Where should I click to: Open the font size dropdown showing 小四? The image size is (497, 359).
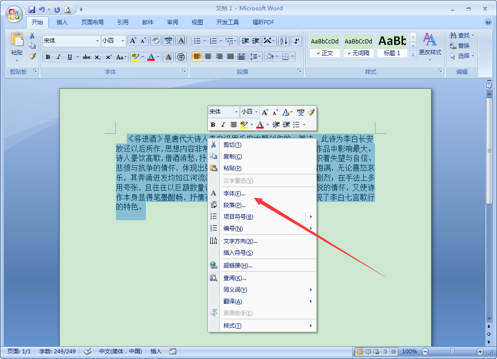120,41
